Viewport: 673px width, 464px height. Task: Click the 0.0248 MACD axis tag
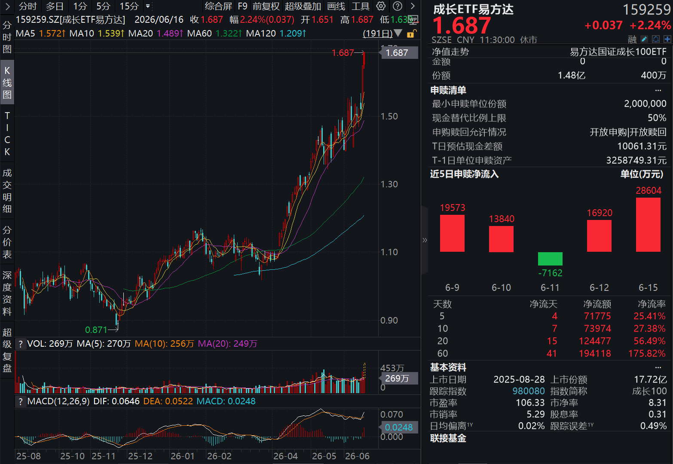tap(398, 427)
